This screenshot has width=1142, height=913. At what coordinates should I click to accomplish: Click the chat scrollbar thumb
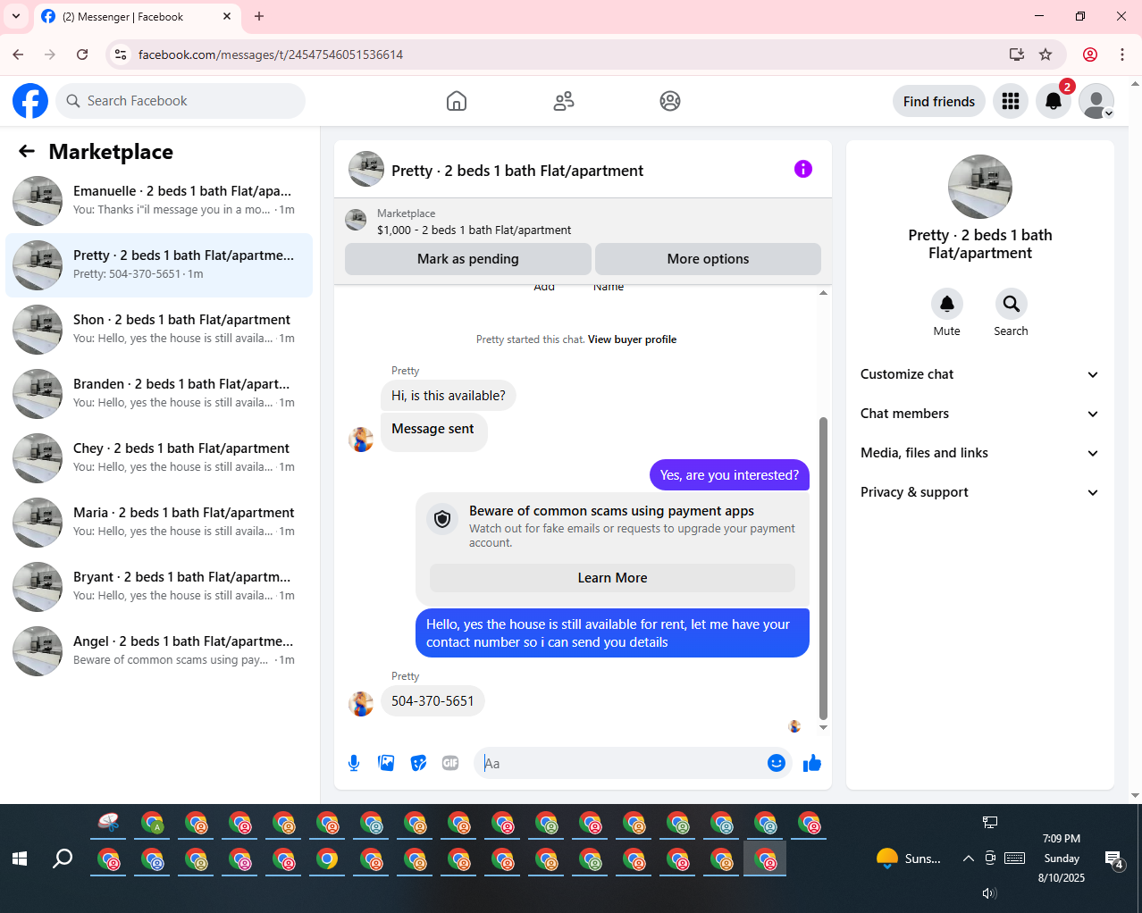click(x=823, y=568)
